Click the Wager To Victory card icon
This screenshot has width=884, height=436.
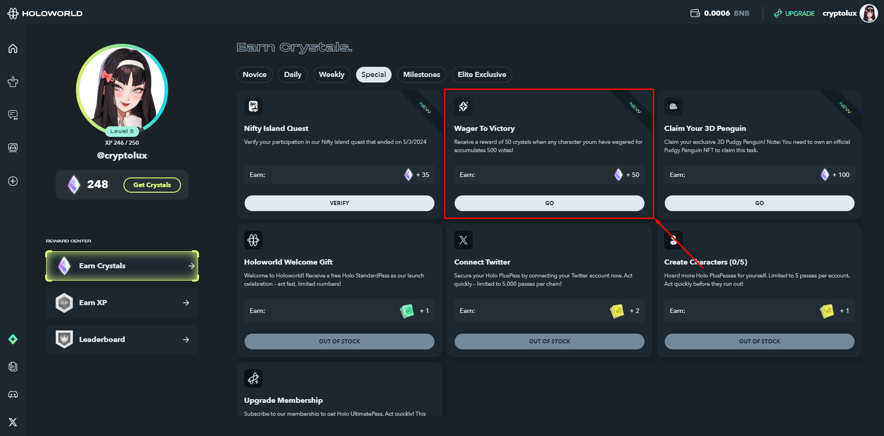coord(463,106)
